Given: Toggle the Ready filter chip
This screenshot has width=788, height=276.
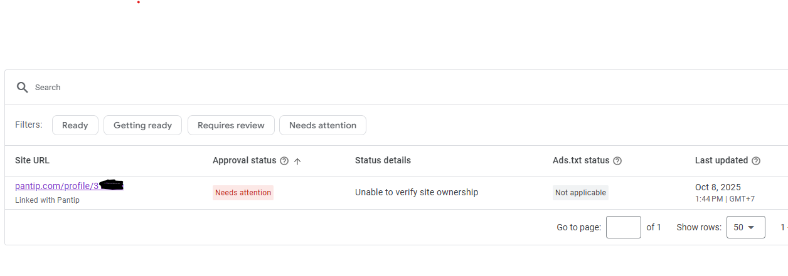Looking at the screenshot, I should (x=75, y=125).
